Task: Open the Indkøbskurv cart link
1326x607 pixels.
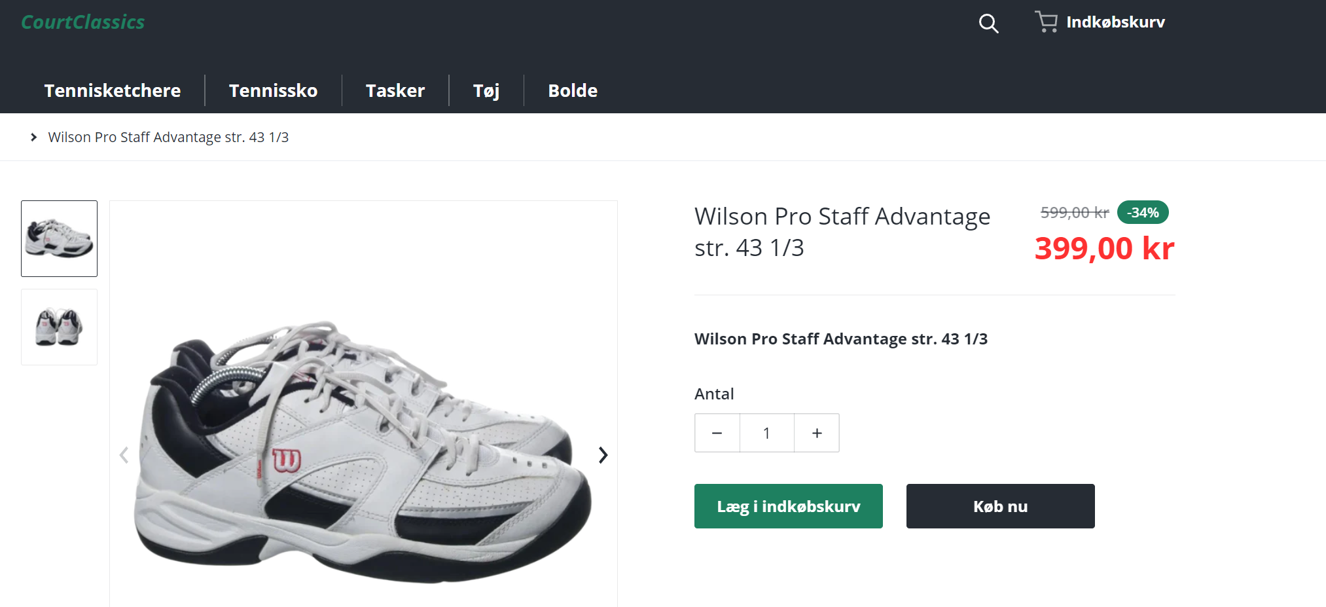Action: (1115, 22)
